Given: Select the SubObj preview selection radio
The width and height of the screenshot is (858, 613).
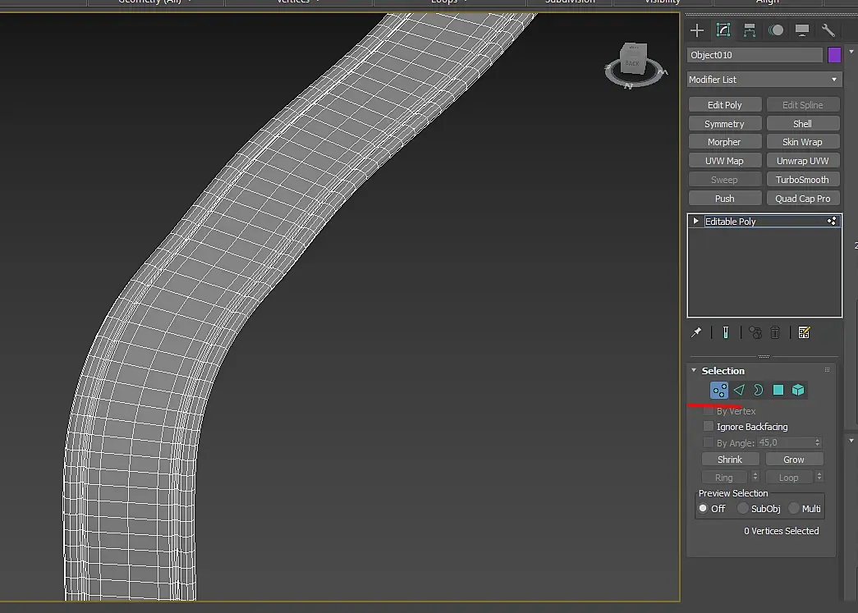Looking at the screenshot, I should pos(742,509).
